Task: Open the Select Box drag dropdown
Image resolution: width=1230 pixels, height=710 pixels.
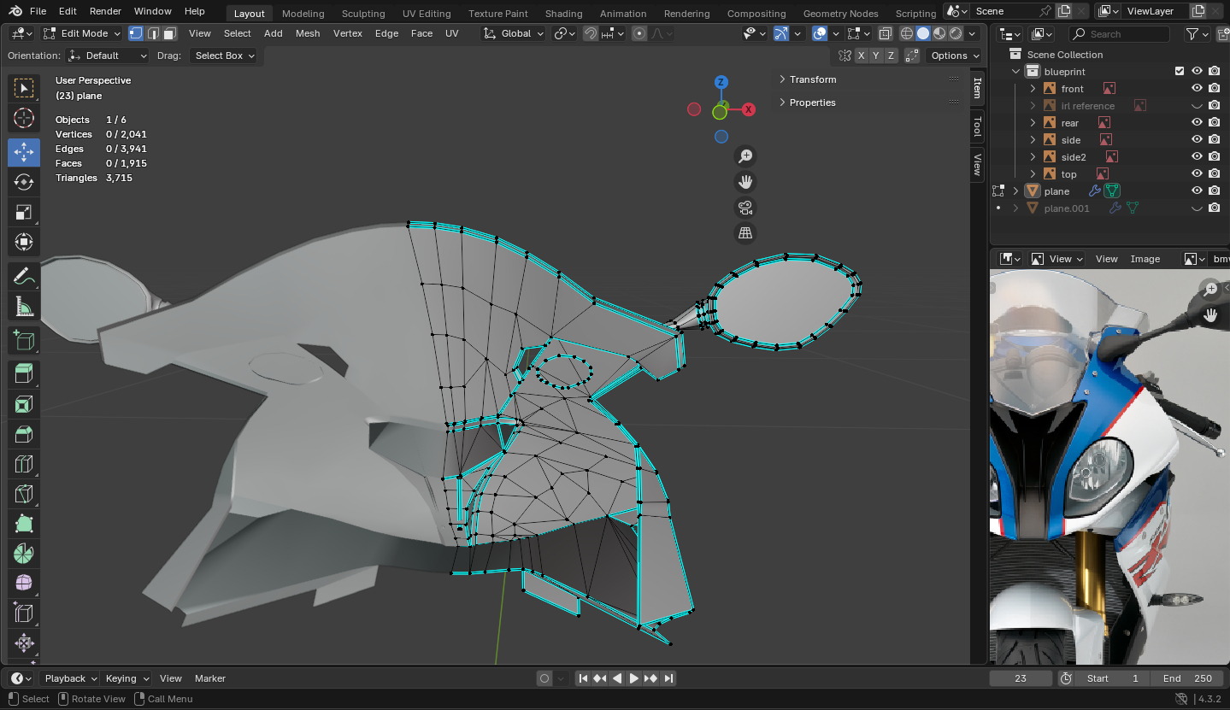Action: pos(225,56)
